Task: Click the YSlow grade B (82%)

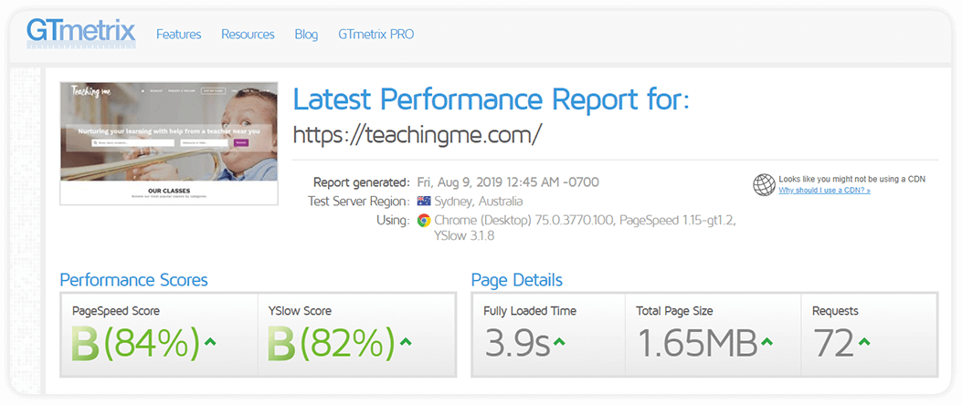Action: [x=332, y=343]
